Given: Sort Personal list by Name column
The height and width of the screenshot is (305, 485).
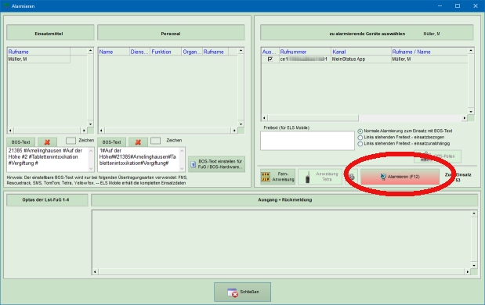Looking at the screenshot, I should click(x=114, y=52).
